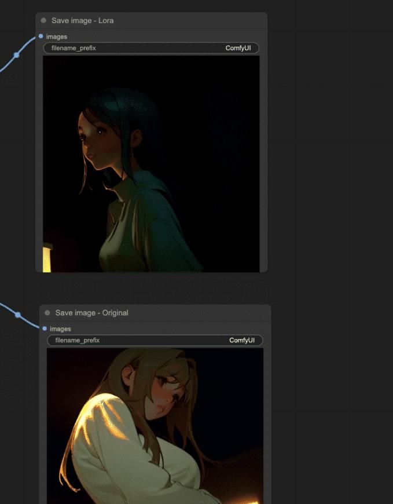
Task: Click the ComfyUI value in Lora node
Action: (238, 48)
